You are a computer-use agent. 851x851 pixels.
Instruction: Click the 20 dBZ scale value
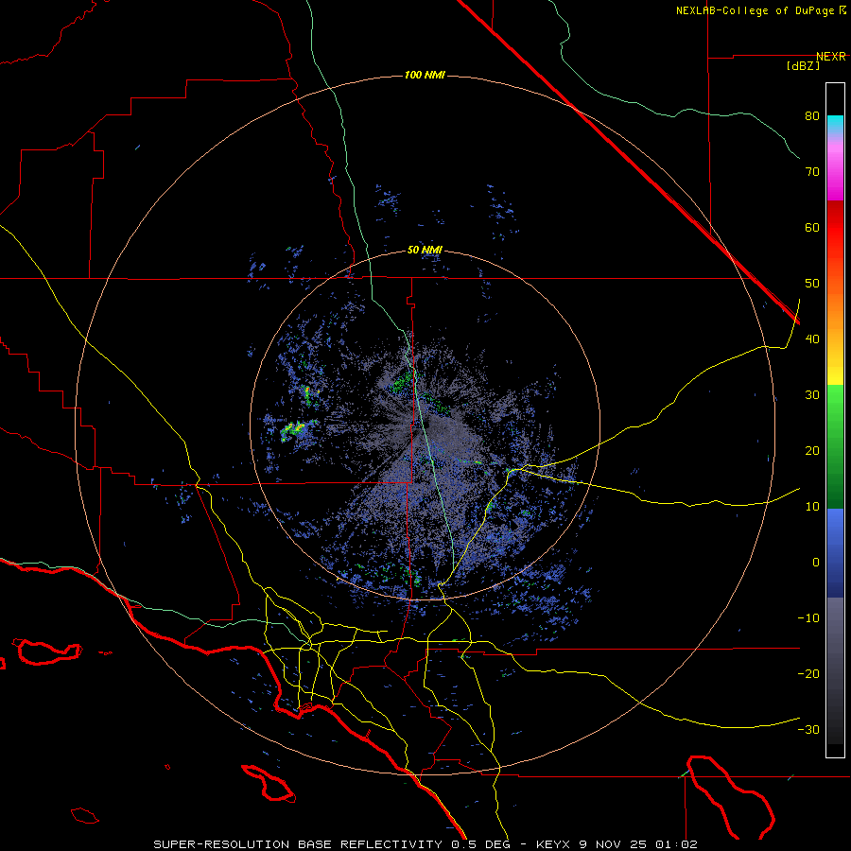[812, 451]
